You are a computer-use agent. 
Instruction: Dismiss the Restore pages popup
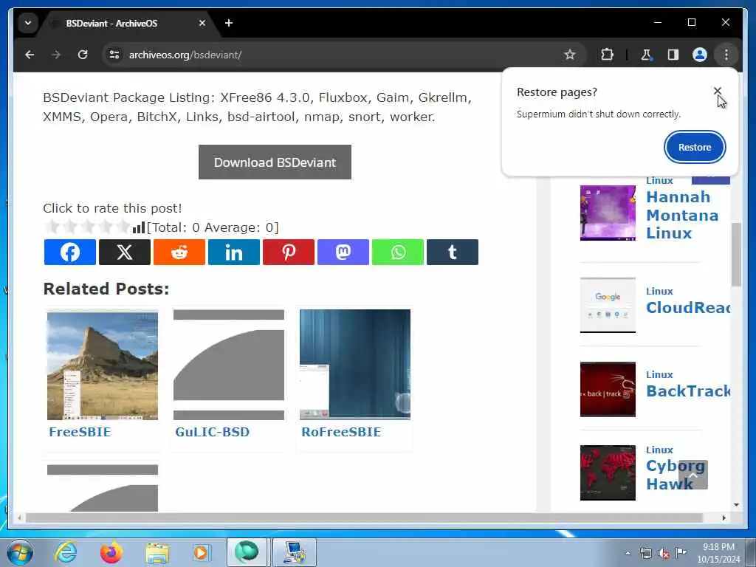tap(718, 91)
